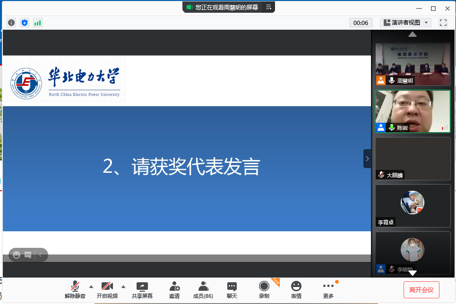Open the 演讲者视图 view dropdown

(x=405, y=23)
